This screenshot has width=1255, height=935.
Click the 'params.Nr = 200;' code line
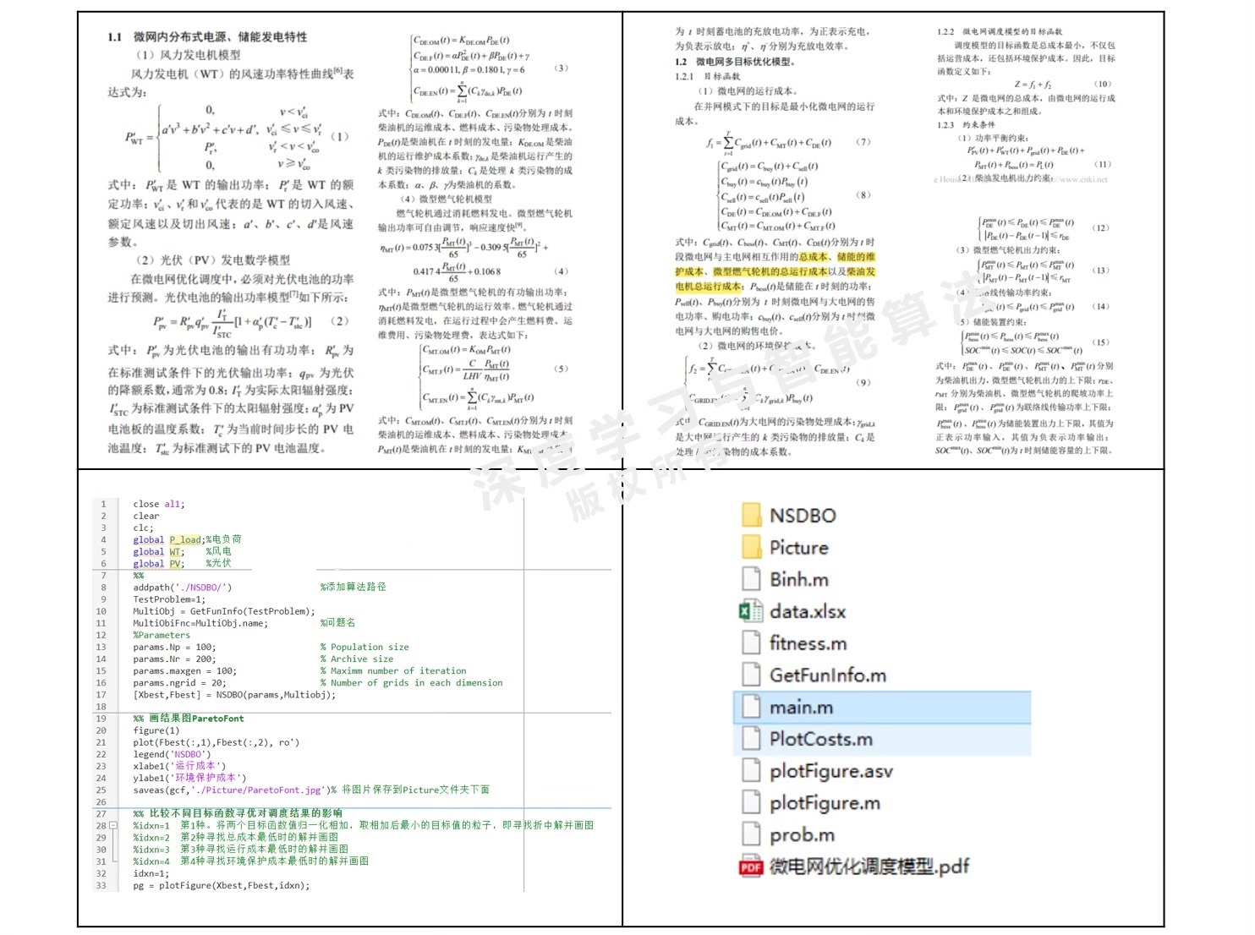click(174, 659)
